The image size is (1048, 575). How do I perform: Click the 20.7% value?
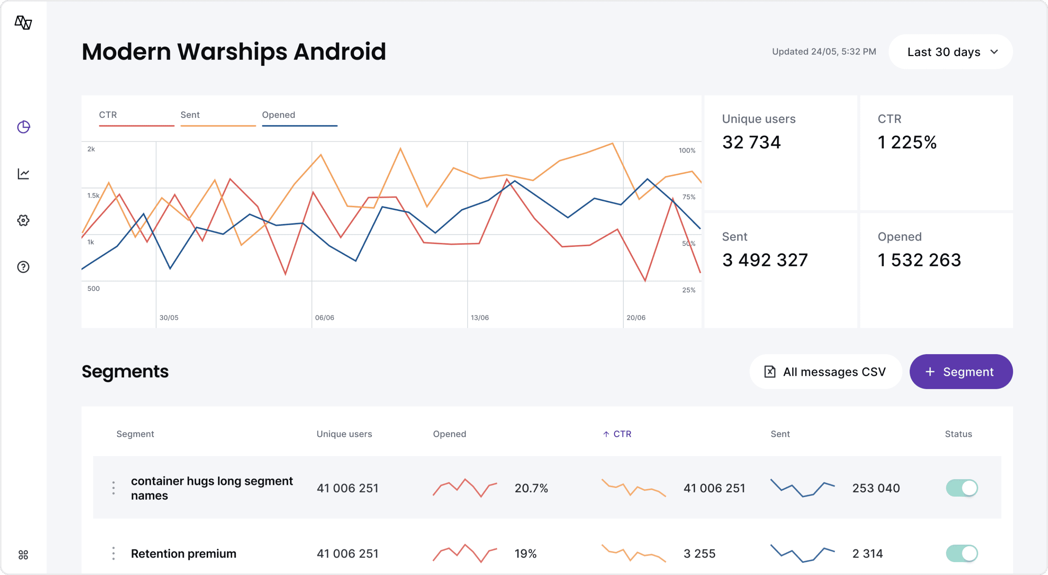pyautogui.click(x=531, y=488)
